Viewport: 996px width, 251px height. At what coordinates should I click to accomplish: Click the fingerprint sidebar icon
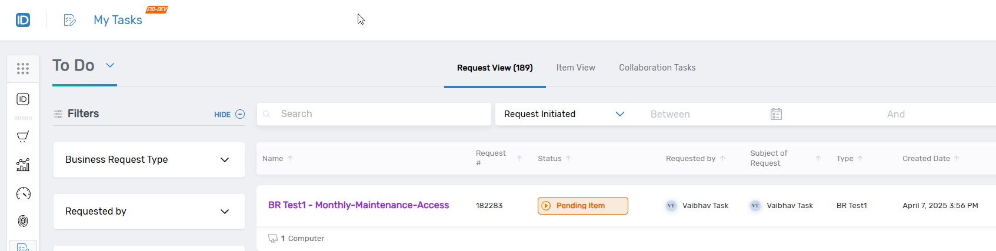click(23, 221)
